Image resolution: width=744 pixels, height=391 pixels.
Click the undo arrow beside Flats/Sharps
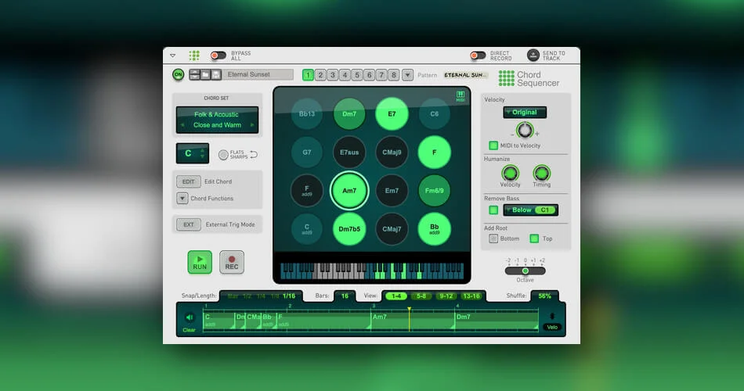tap(254, 155)
